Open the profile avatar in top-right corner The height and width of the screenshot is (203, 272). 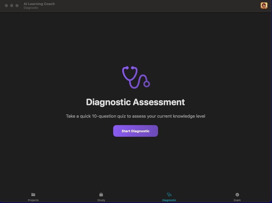click(264, 6)
